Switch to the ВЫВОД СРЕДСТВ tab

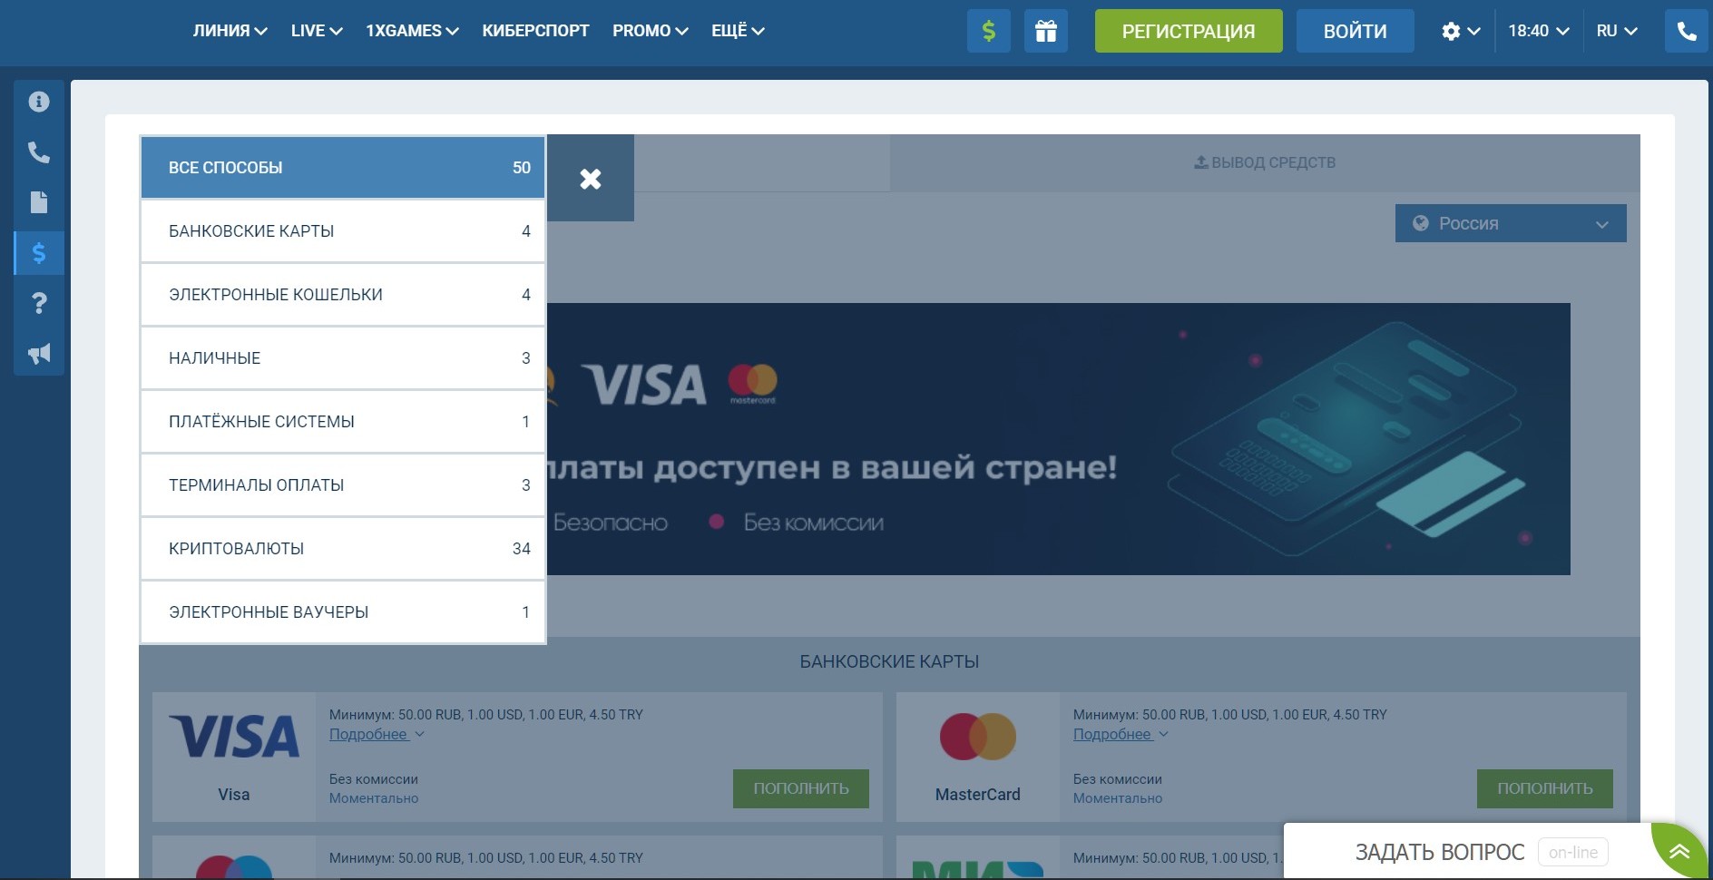[1265, 162]
